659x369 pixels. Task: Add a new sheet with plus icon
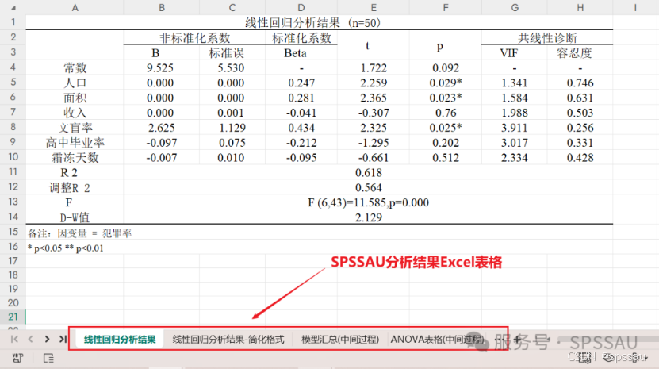[x=517, y=339]
